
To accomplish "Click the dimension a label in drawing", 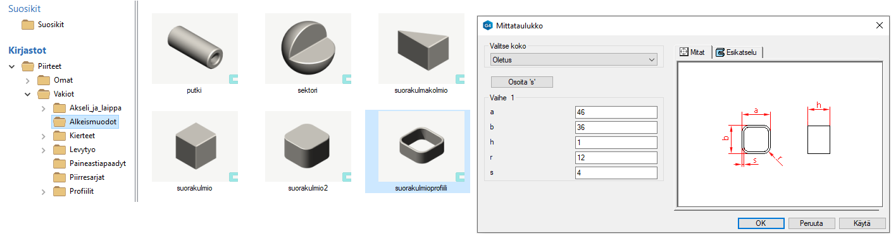I will point(756,110).
